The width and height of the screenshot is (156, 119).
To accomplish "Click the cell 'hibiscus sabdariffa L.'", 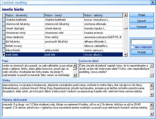I will (x=103, y=46).
